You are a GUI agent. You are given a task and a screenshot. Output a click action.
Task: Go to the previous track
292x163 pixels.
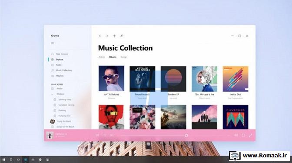point(97,135)
